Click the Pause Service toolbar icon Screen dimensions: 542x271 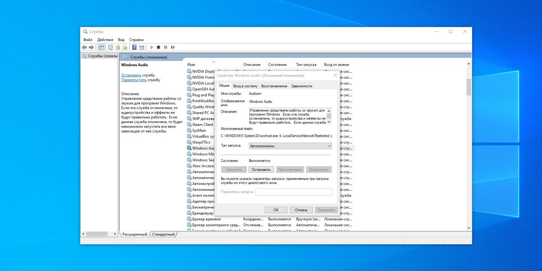click(166, 47)
